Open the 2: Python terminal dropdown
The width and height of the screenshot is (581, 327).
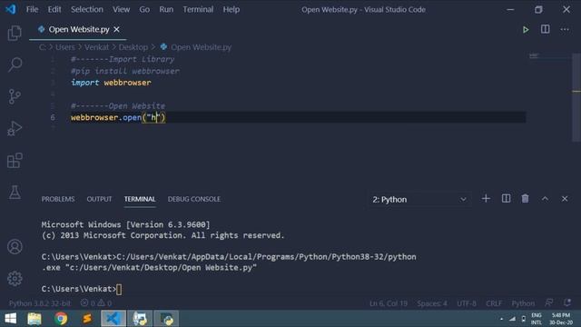coord(419,200)
